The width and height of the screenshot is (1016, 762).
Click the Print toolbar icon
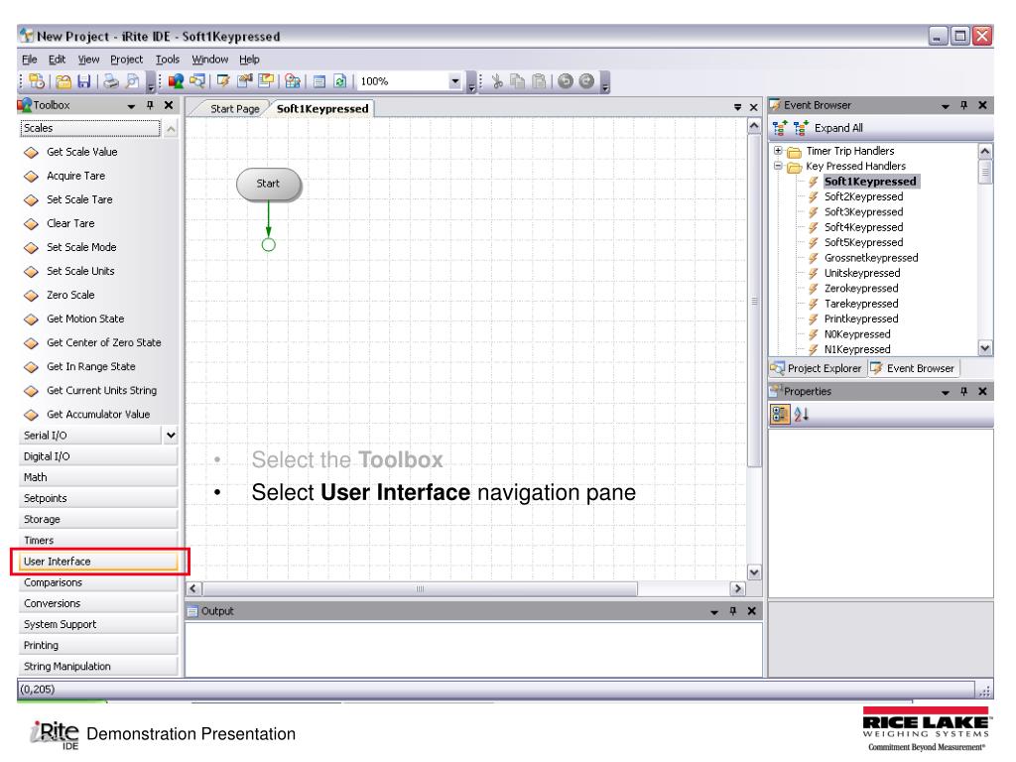click(111, 81)
